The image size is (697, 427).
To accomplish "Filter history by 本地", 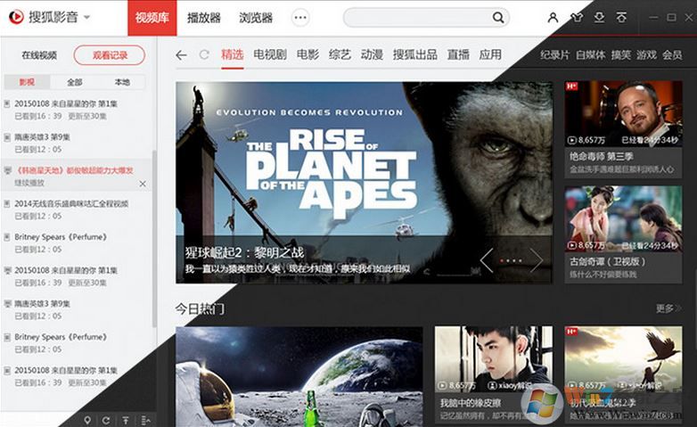I will click(x=122, y=82).
